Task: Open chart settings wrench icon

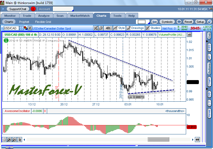Action: [x=101, y=28]
